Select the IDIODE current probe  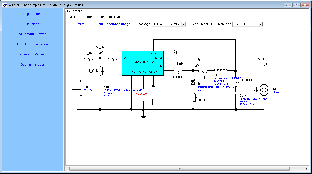[195, 98]
